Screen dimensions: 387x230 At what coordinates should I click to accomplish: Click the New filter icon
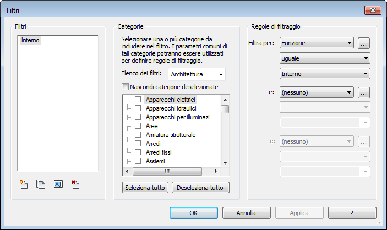23,185
